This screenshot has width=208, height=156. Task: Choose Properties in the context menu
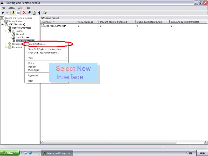33,75
